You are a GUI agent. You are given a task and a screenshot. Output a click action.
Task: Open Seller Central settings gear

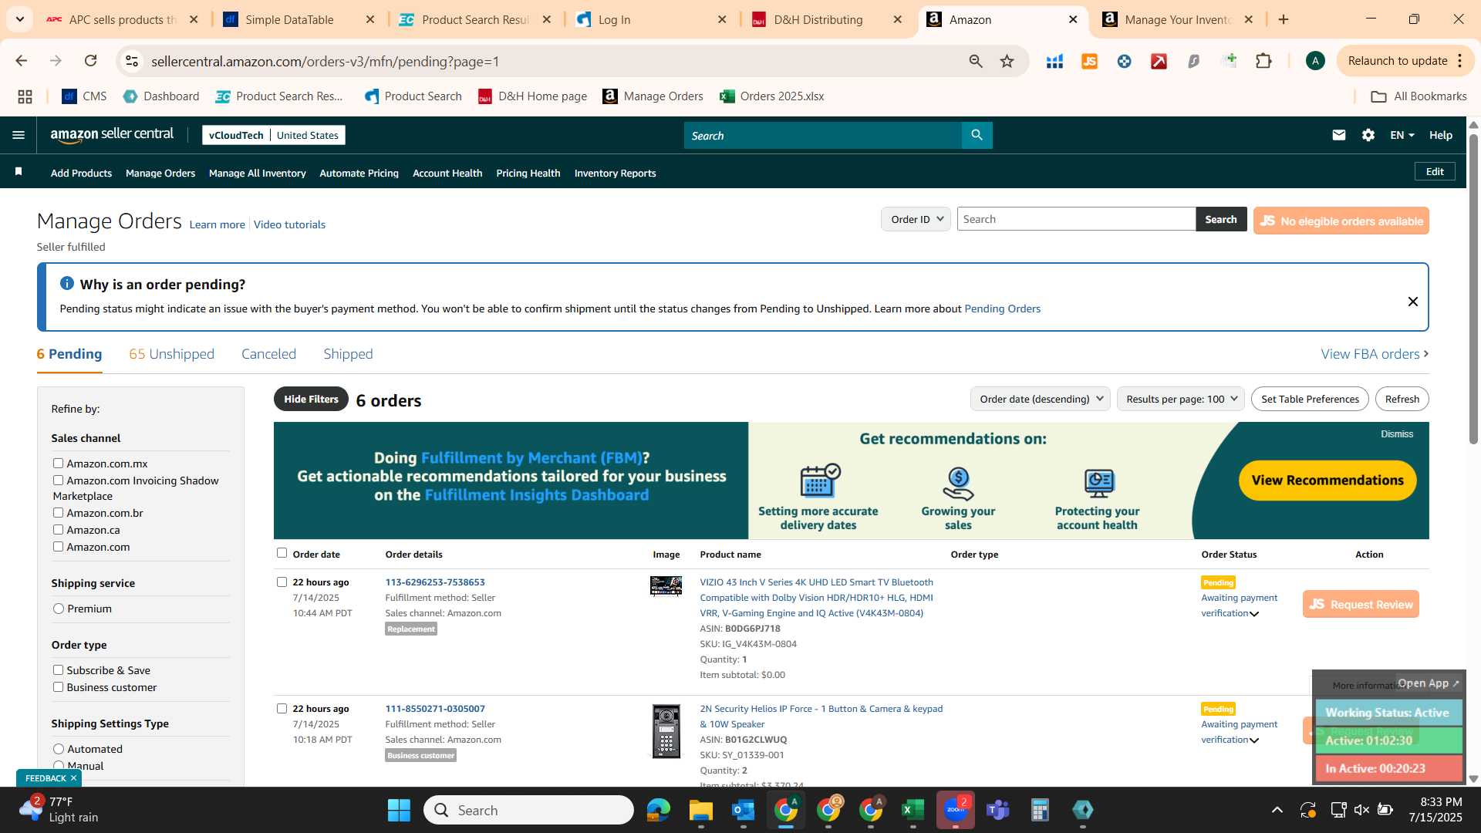click(1368, 135)
